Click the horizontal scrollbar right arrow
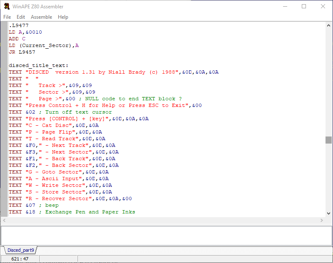This screenshot has width=333, height=263. tap(322, 220)
